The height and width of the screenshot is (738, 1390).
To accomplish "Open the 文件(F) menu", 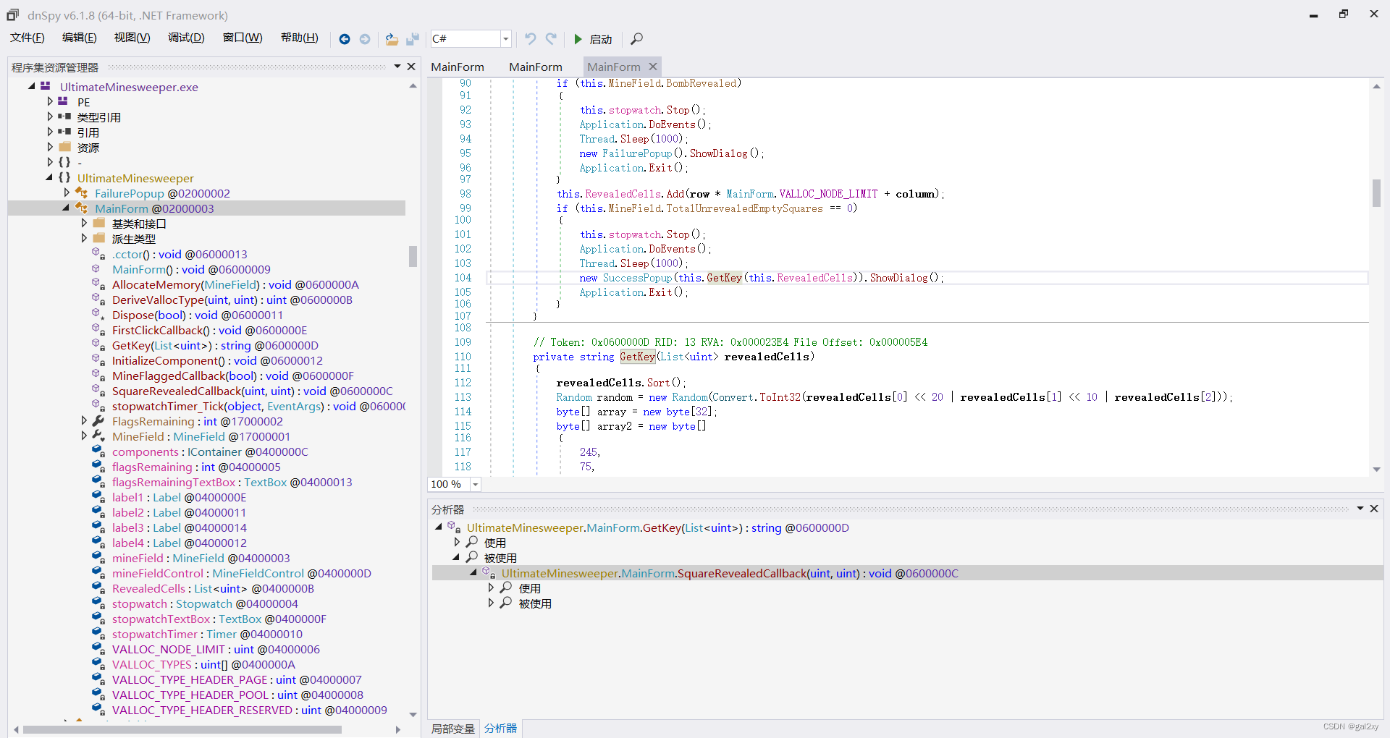I will [28, 38].
